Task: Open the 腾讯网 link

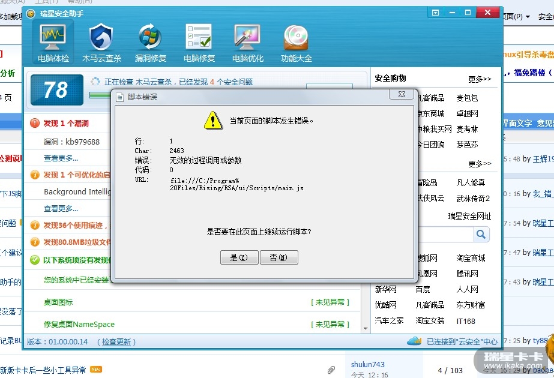Action: coord(467,274)
